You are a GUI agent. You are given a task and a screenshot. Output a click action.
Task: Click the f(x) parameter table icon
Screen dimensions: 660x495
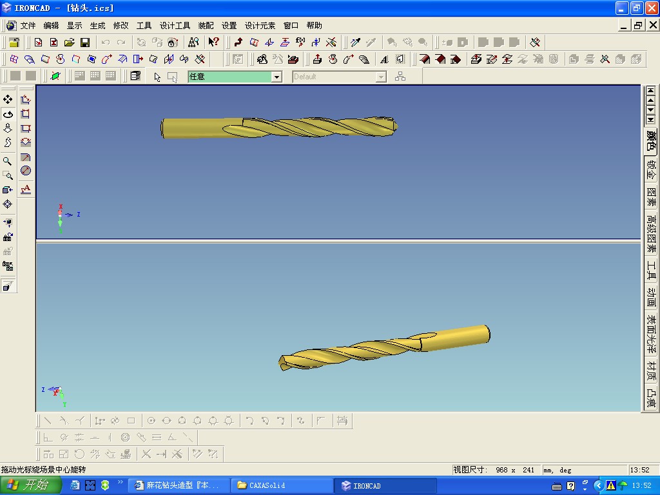coord(300,42)
